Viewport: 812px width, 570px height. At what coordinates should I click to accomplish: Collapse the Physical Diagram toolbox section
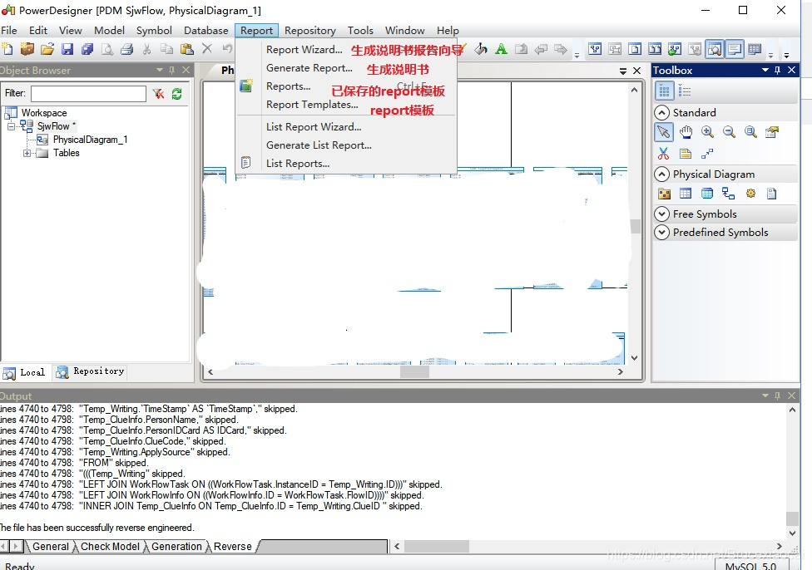(661, 174)
